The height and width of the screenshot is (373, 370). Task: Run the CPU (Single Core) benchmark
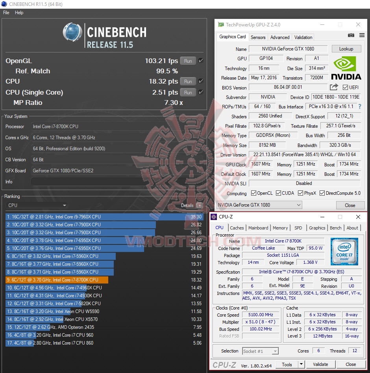[188, 92]
